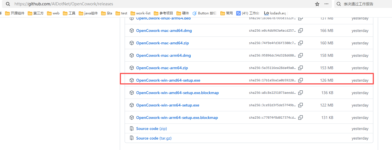Image resolution: width=392 pixels, height=150 pixels.
Task: Click the search magnifier in the address bar
Action: point(8,4)
